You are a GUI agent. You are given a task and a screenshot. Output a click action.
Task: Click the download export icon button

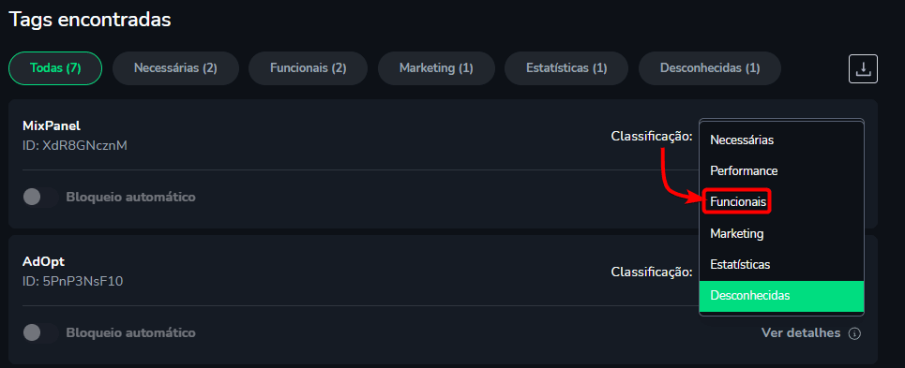click(863, 69)
